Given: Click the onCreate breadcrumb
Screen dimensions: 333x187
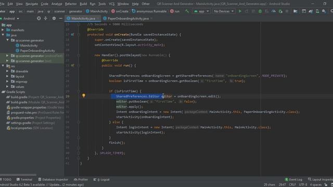Looking at the screenshot, I should pyautogui.click(x=120, y=11).
